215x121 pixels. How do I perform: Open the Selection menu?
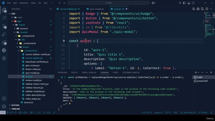coord(24,3)
